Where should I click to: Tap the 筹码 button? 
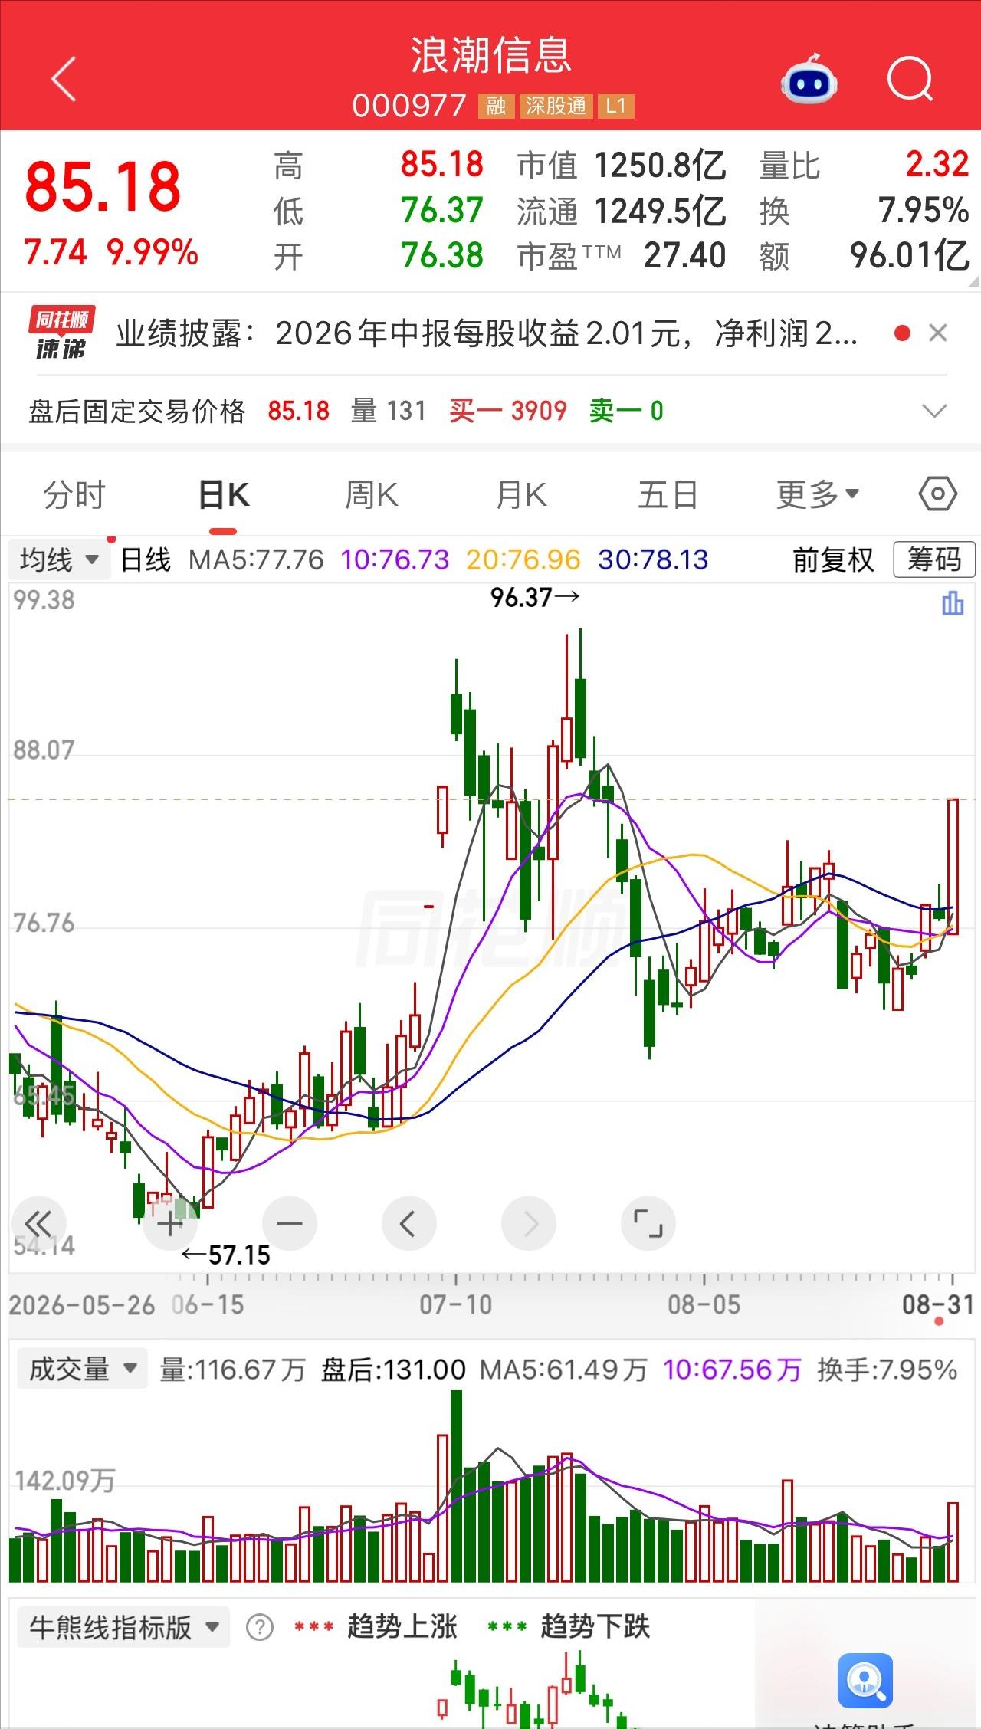coord(933,559)
